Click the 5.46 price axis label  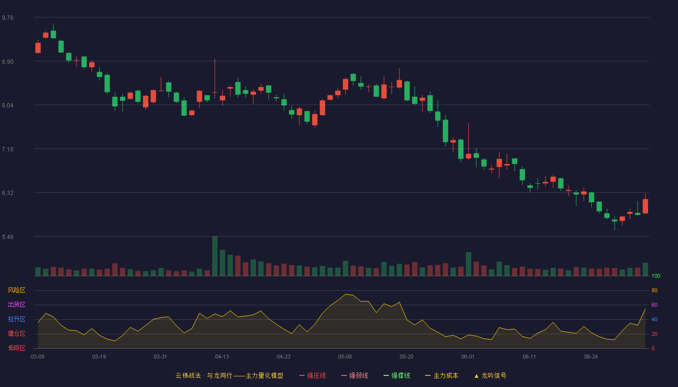pyautogui.click(x=8, y=237)
